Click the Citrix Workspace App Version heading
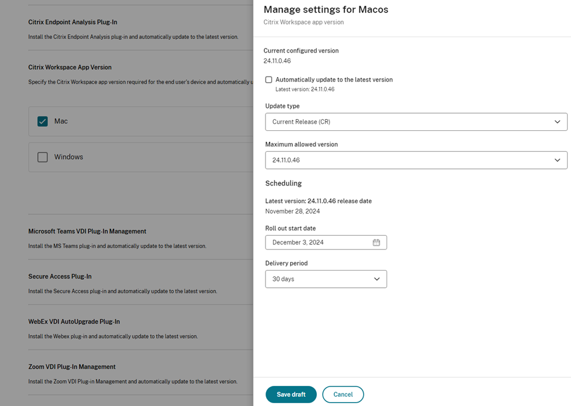 tap(70, 67)
